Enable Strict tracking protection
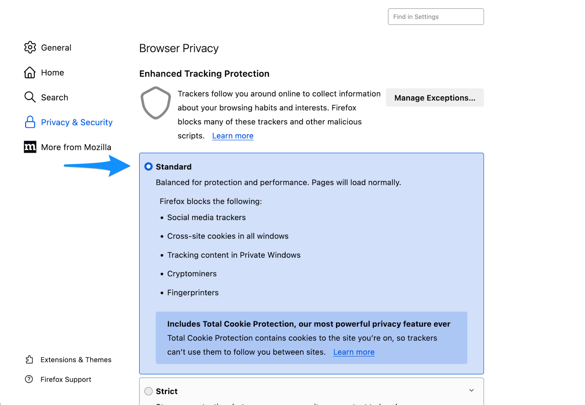This screenshot has height=405, width=585. pos(148,391)
